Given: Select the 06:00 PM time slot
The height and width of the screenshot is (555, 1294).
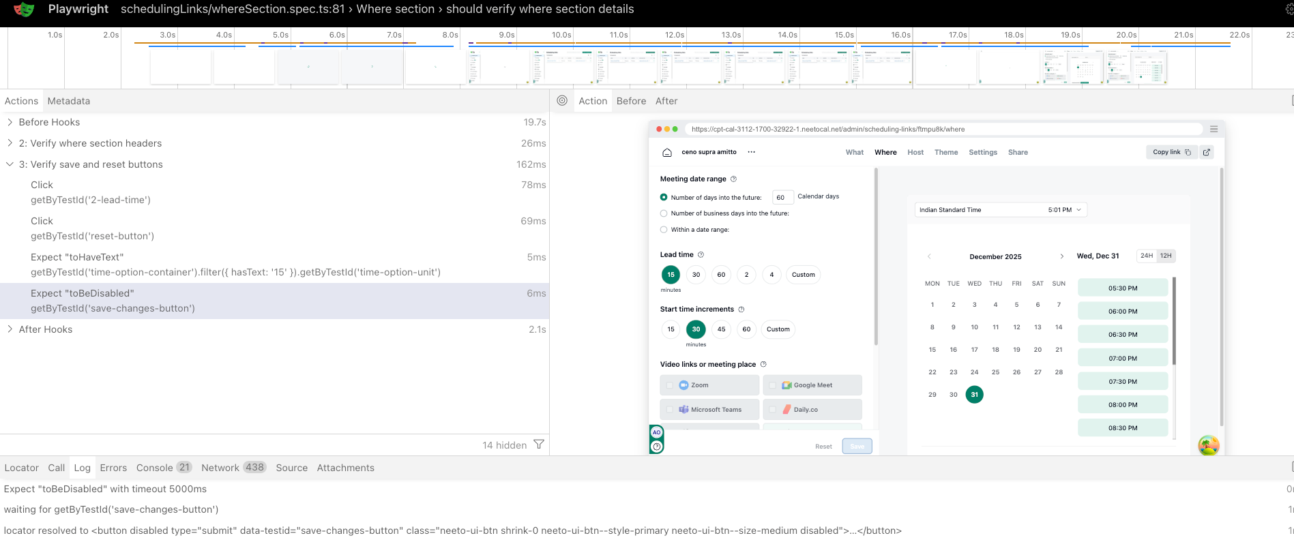Looking at the screenshot, I should coord(1122,312).
